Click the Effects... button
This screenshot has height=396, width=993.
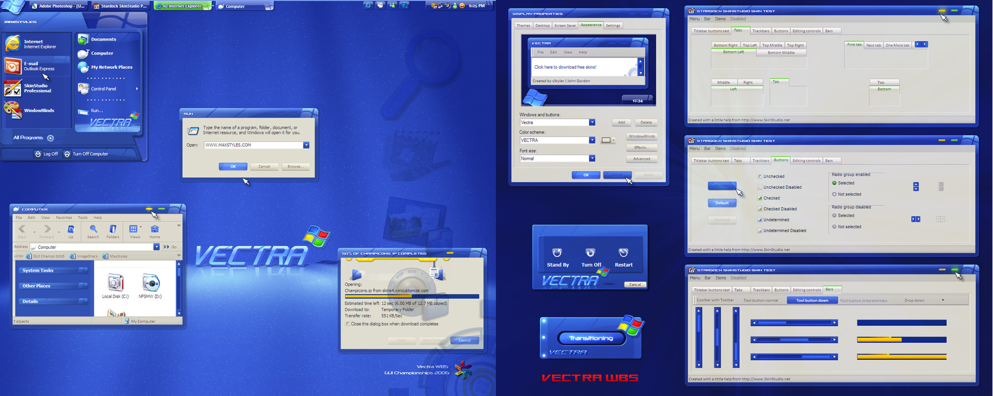(642, 147)
